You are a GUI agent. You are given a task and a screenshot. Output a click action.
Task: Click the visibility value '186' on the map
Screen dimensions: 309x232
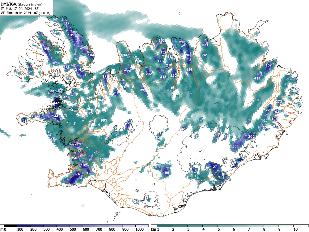coord(189,70)
